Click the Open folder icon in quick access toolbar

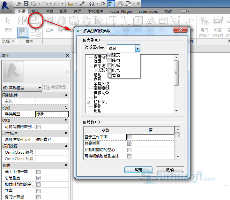point(19,4)
